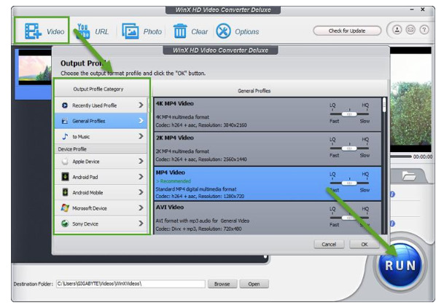The image size is (444, 308).
Task: Adjust MP4 Video quality slider
Action: [349, 183]
